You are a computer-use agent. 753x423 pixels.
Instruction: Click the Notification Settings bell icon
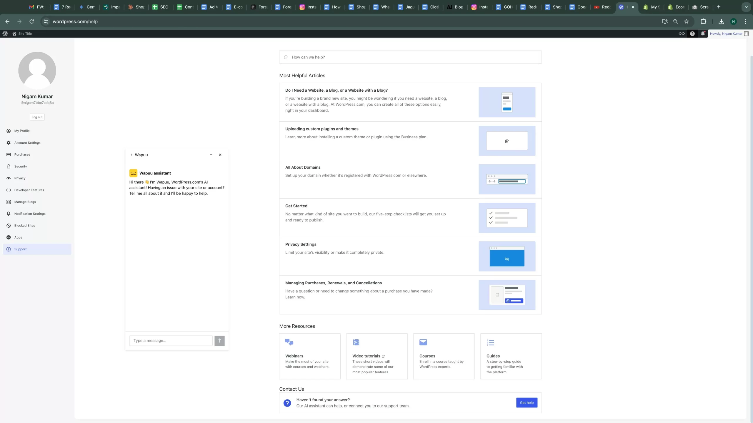coord(9,214)
